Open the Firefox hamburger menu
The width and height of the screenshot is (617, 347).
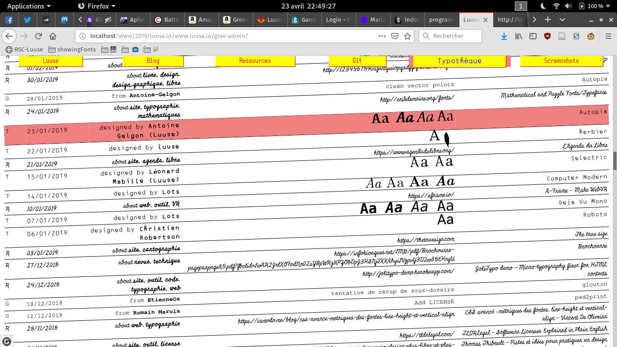coord(607,36)
